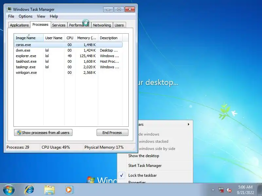The width and height of the screenshot is (262, 196).
Task: Click Physical Memory: 17% status entry
Action: tap(104, 147)
